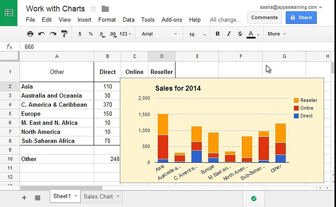This screenshot has width=336, height=207.
Task: Open the File menu
Action: coord(30,20)
